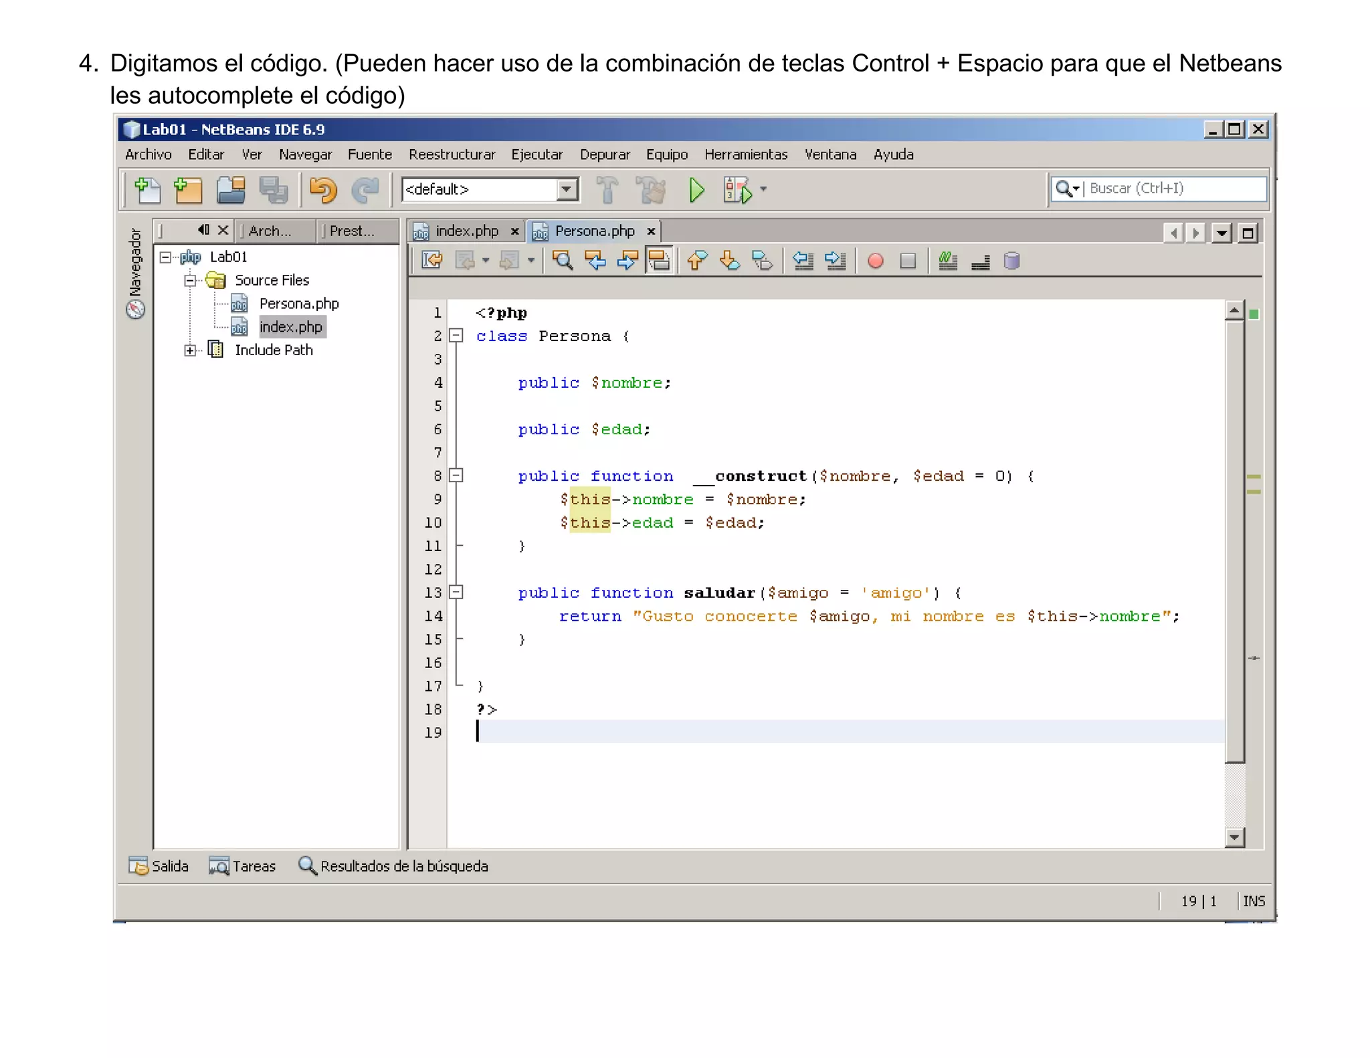Click the New Project icon

click(x=188, y=190)
